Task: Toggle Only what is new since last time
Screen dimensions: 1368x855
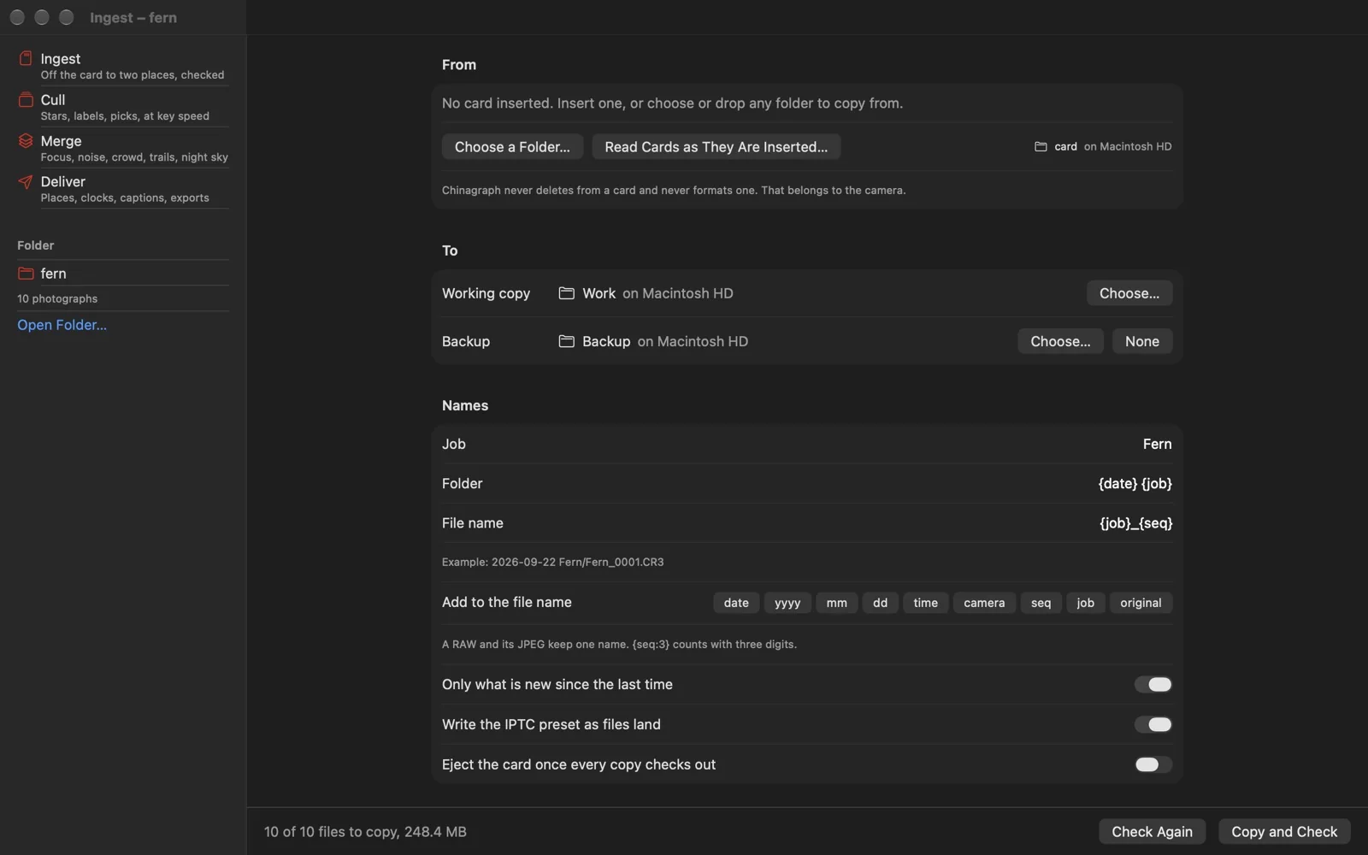Action: [1153, 684]
